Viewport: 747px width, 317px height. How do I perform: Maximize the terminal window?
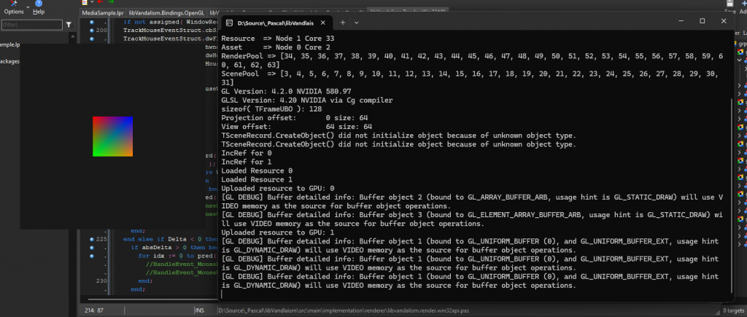click(702, 20)
